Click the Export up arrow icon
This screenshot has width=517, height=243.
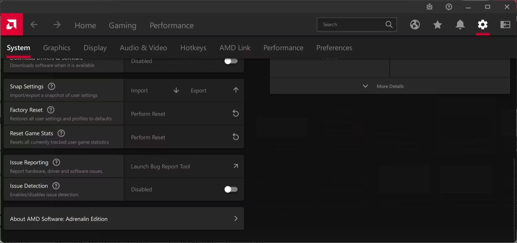(x=236, y=90)
